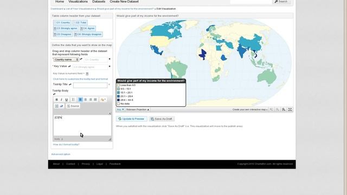Image resolution: width=347 pixels, height=195 pixels.
Task: Open How do I format tooltip link
Action: point(66,145)
